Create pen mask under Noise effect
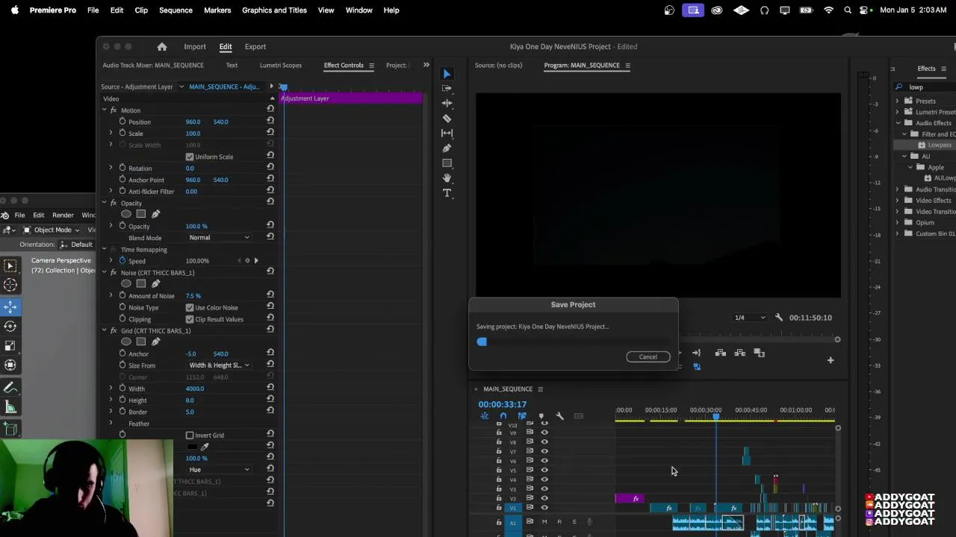This screenshot has height=537, width=956. pos(155,283)
